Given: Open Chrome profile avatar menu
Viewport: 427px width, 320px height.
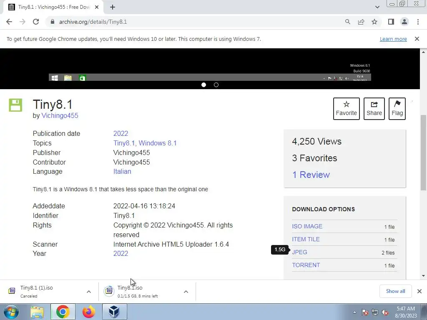Looking at the screenshot, I should [x=404, y=22].
